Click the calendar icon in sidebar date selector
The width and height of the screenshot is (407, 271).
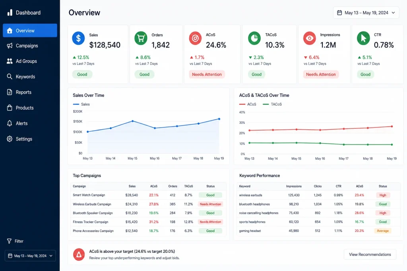(10, 256)
